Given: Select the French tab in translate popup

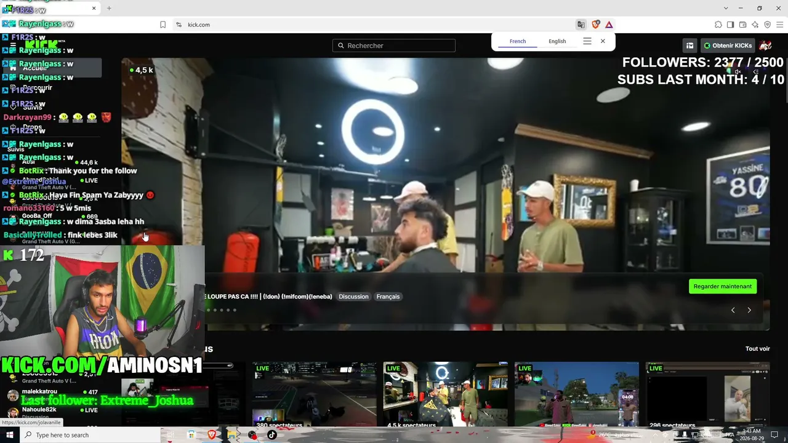Looking at the screenshot, I should (518, 41).
